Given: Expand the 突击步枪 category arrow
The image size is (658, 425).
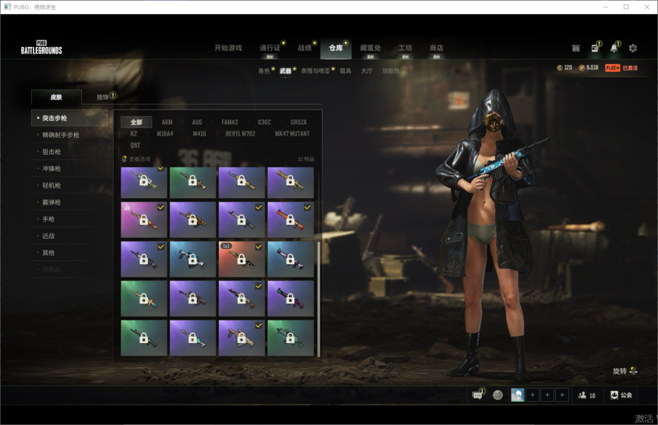Looking at the screenshot, I should click(38, 118).
